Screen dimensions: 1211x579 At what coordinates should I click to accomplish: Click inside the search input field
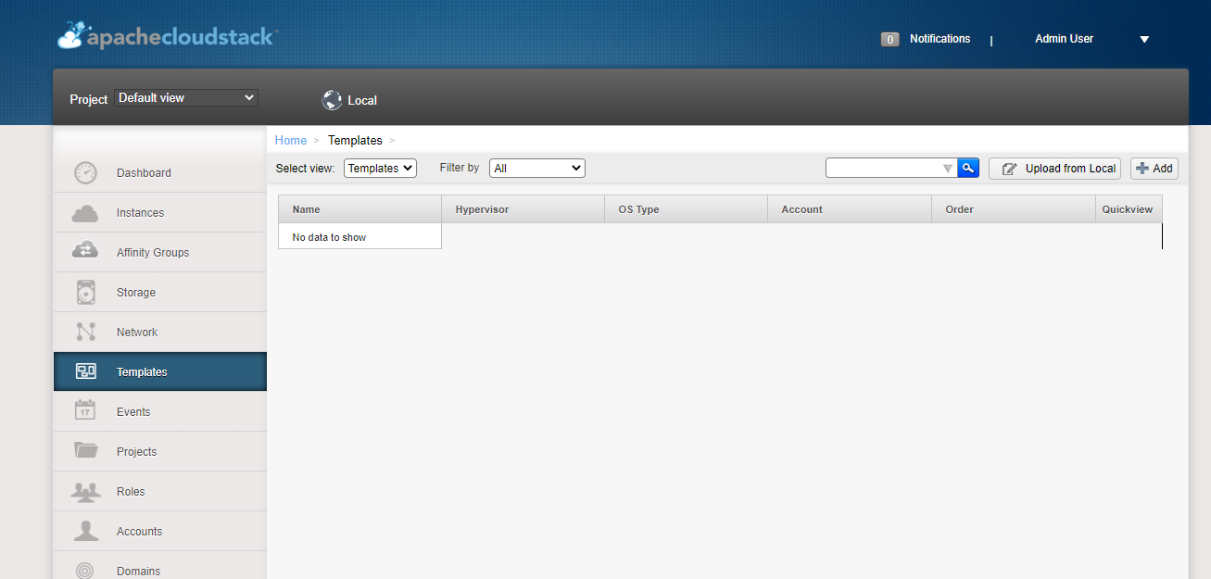pyautogui.click(x=883, y=168)
